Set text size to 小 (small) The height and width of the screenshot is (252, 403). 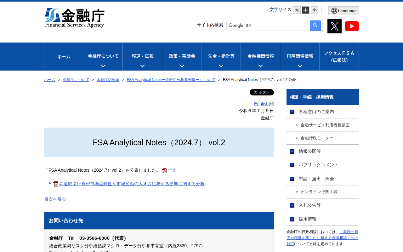(315, 10)
